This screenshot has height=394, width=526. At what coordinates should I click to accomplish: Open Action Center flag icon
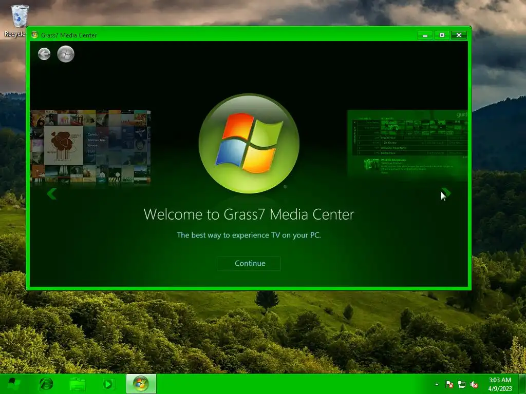coord(449,384)
